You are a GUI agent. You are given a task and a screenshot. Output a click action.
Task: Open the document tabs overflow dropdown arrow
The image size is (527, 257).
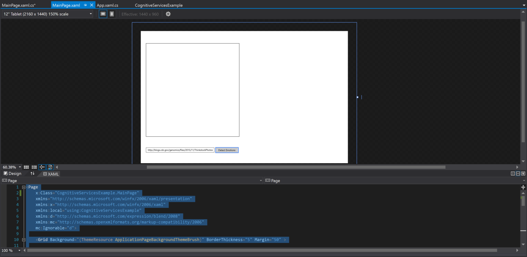point(524,5)
